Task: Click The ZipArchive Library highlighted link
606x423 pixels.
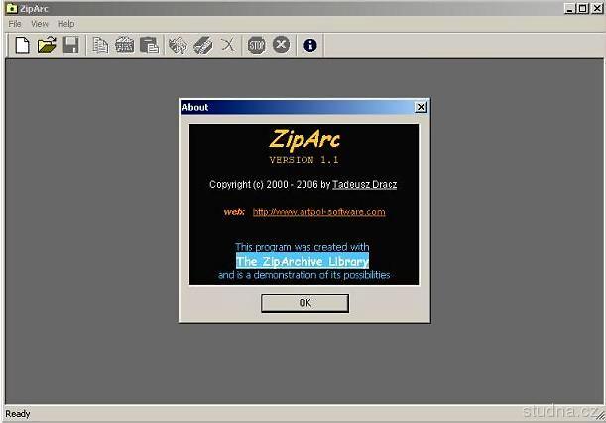Action: tap(303, 261)
